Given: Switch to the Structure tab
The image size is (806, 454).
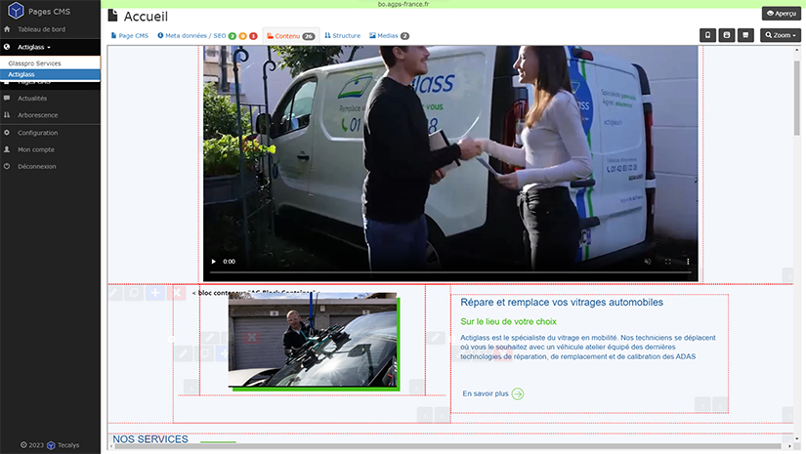Looking at the screenshot, I should (342, 36).
